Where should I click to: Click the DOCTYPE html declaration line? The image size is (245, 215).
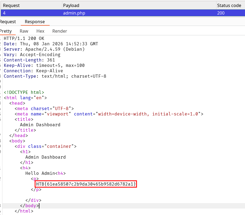pos(24,93)
